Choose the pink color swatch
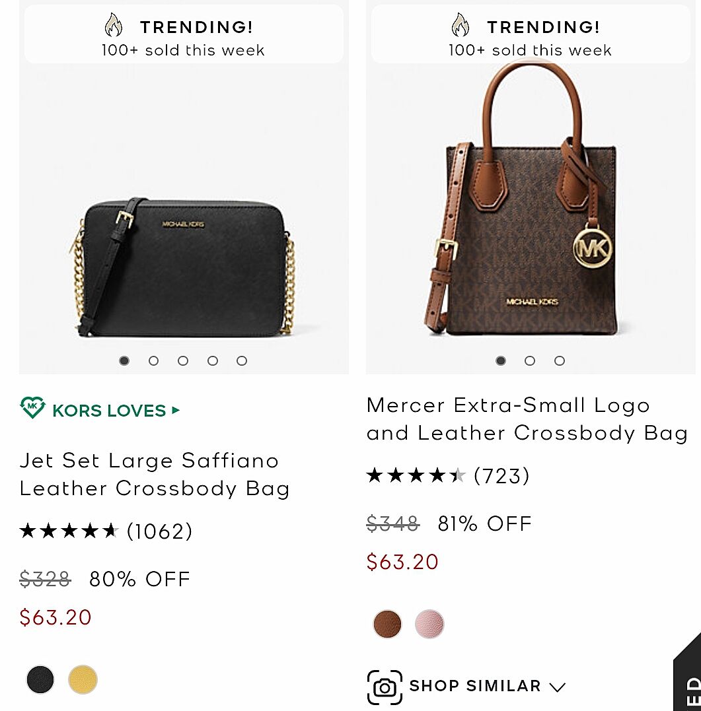This screenshot has width=701, height=711. (x=429, y=624)
